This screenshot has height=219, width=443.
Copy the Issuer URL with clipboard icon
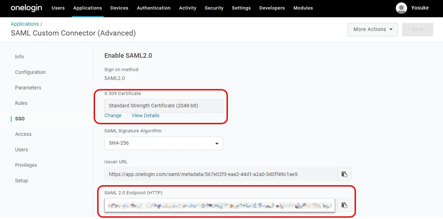344,174
